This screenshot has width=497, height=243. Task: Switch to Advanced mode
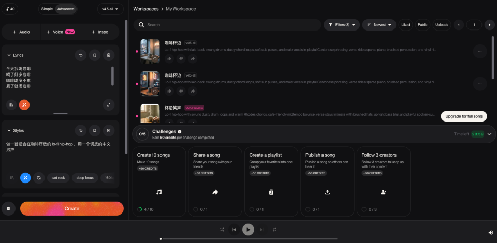[66, 9]
